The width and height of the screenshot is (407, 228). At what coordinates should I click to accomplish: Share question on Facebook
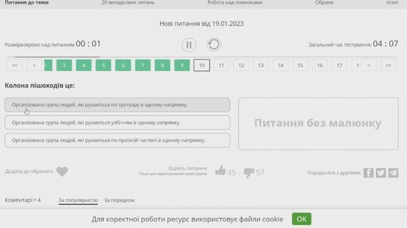[x=368, y=173]
